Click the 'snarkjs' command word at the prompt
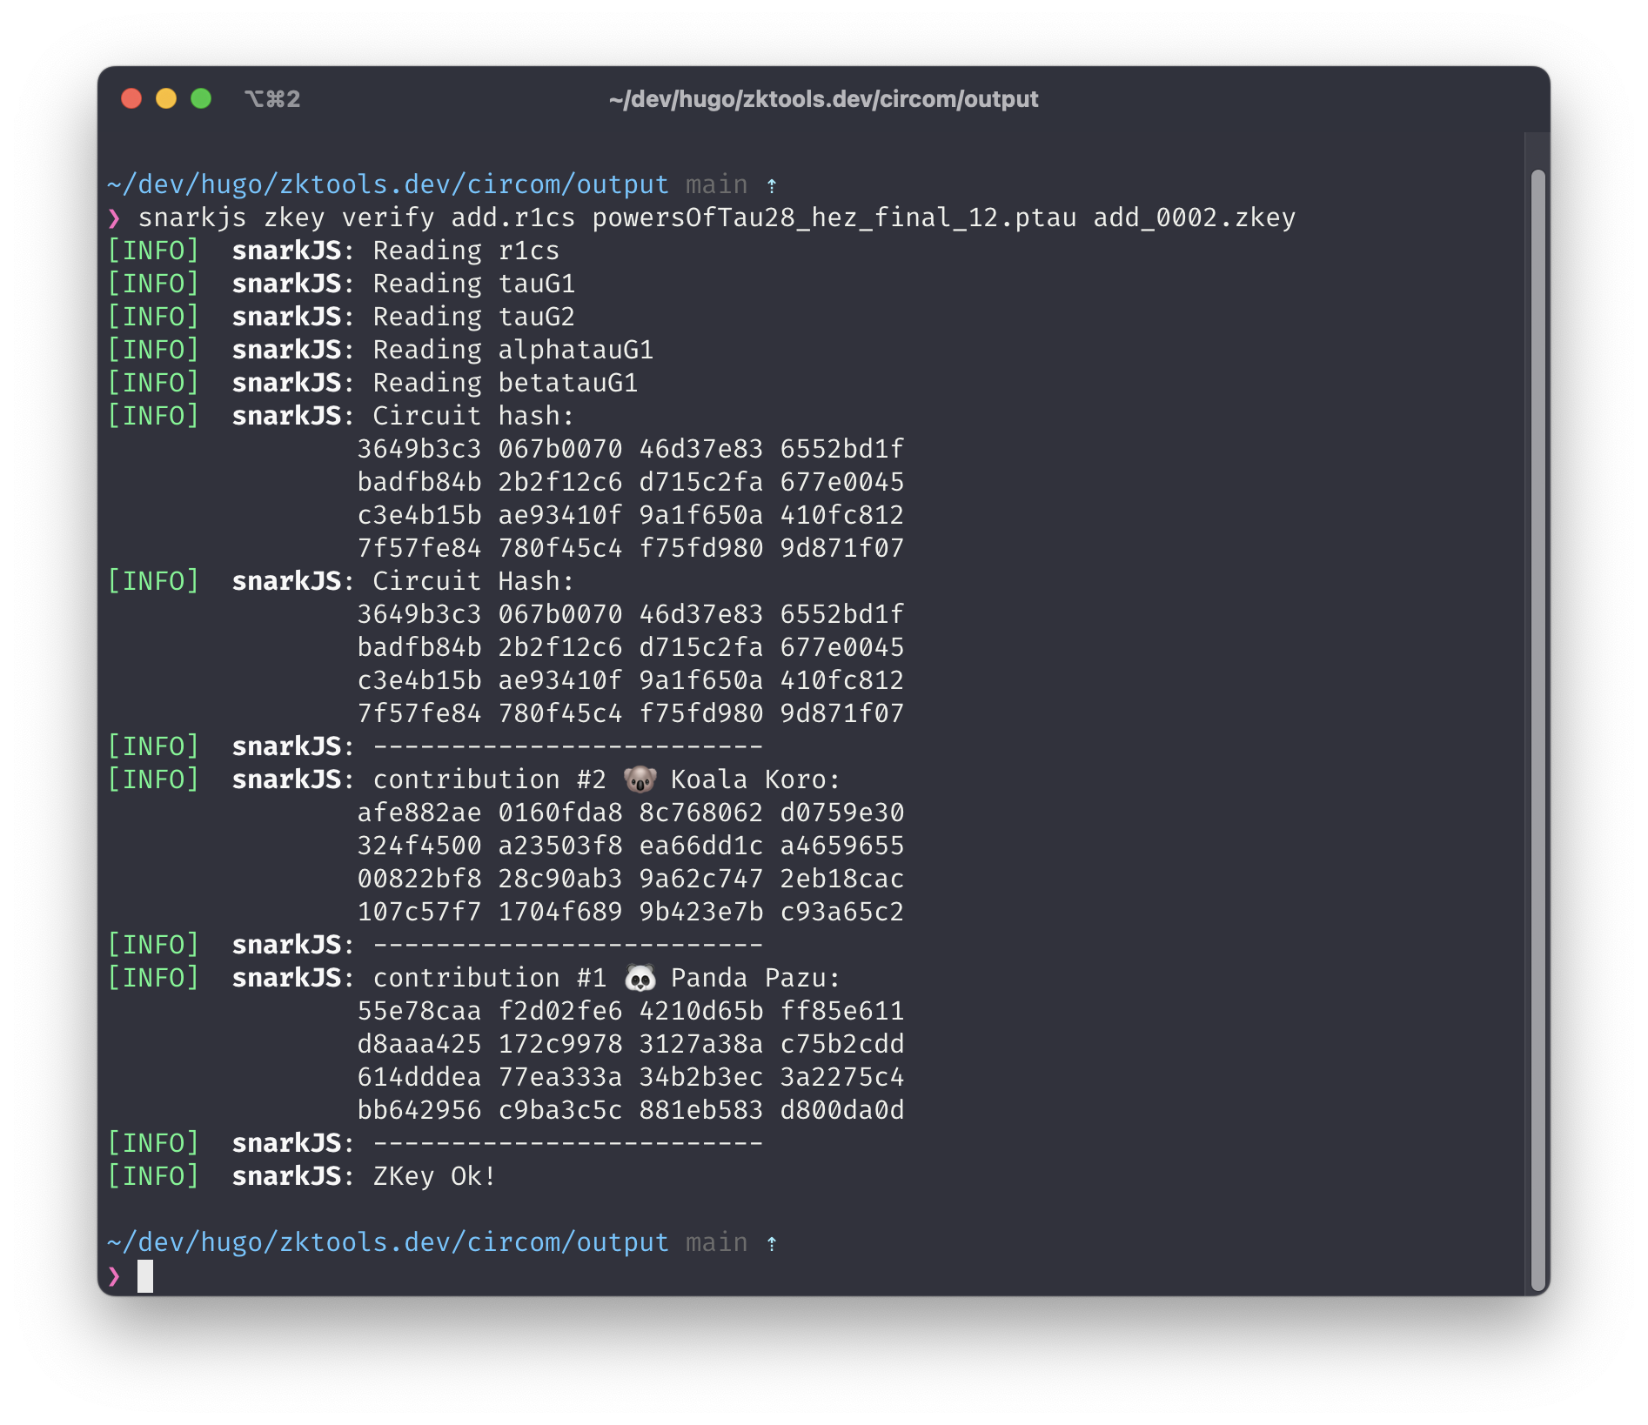Screen dimensions: 1648x1425 191,217
